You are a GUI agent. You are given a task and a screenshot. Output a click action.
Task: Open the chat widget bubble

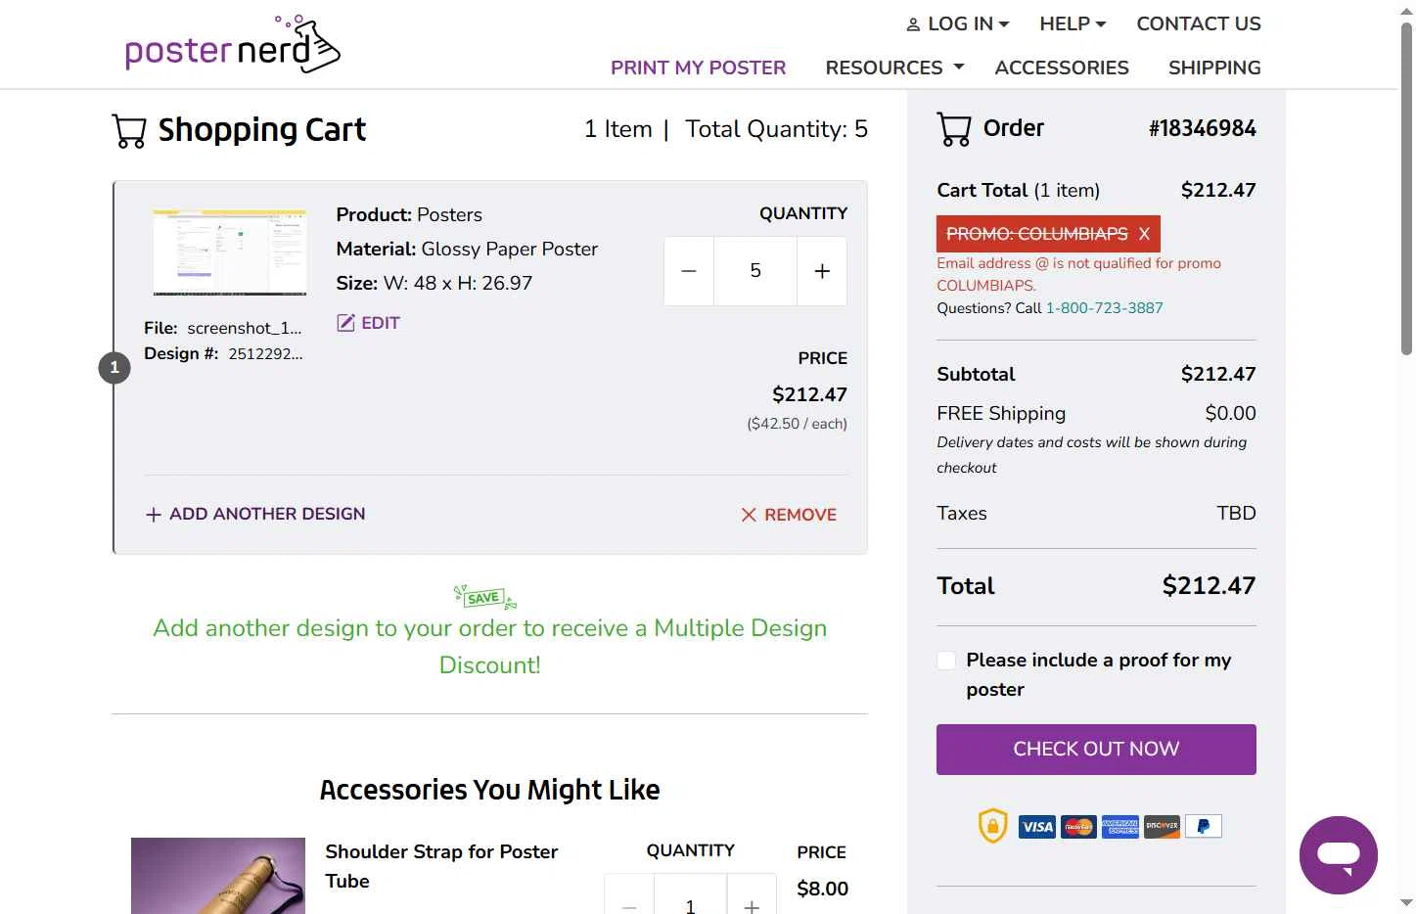click(1339, 855)
